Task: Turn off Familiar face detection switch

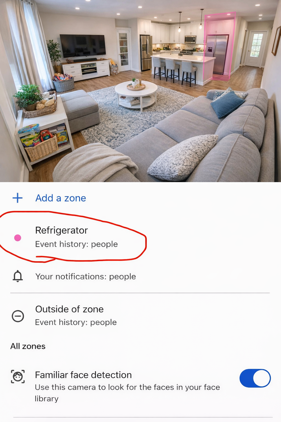Action: 255,378
